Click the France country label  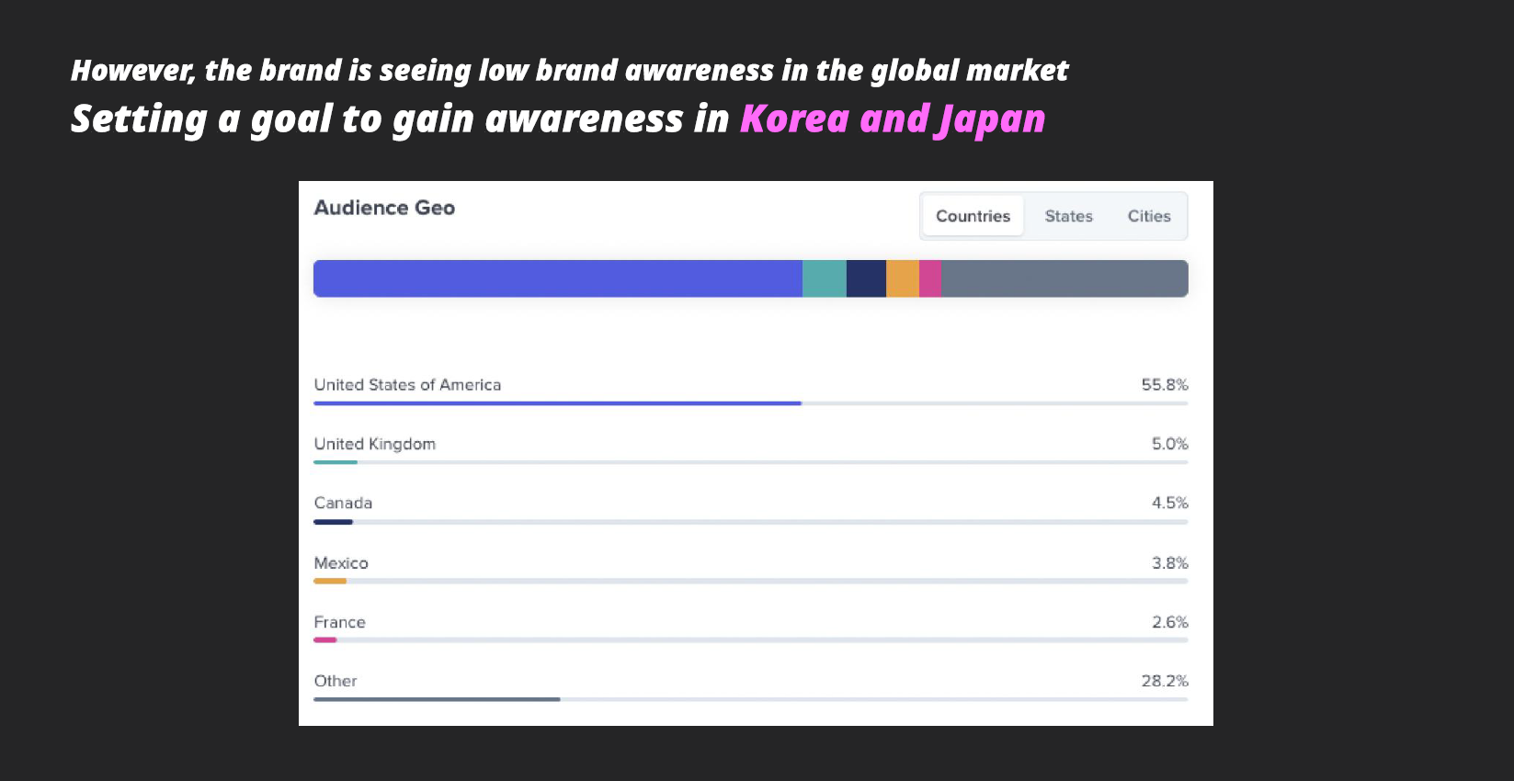339,622
